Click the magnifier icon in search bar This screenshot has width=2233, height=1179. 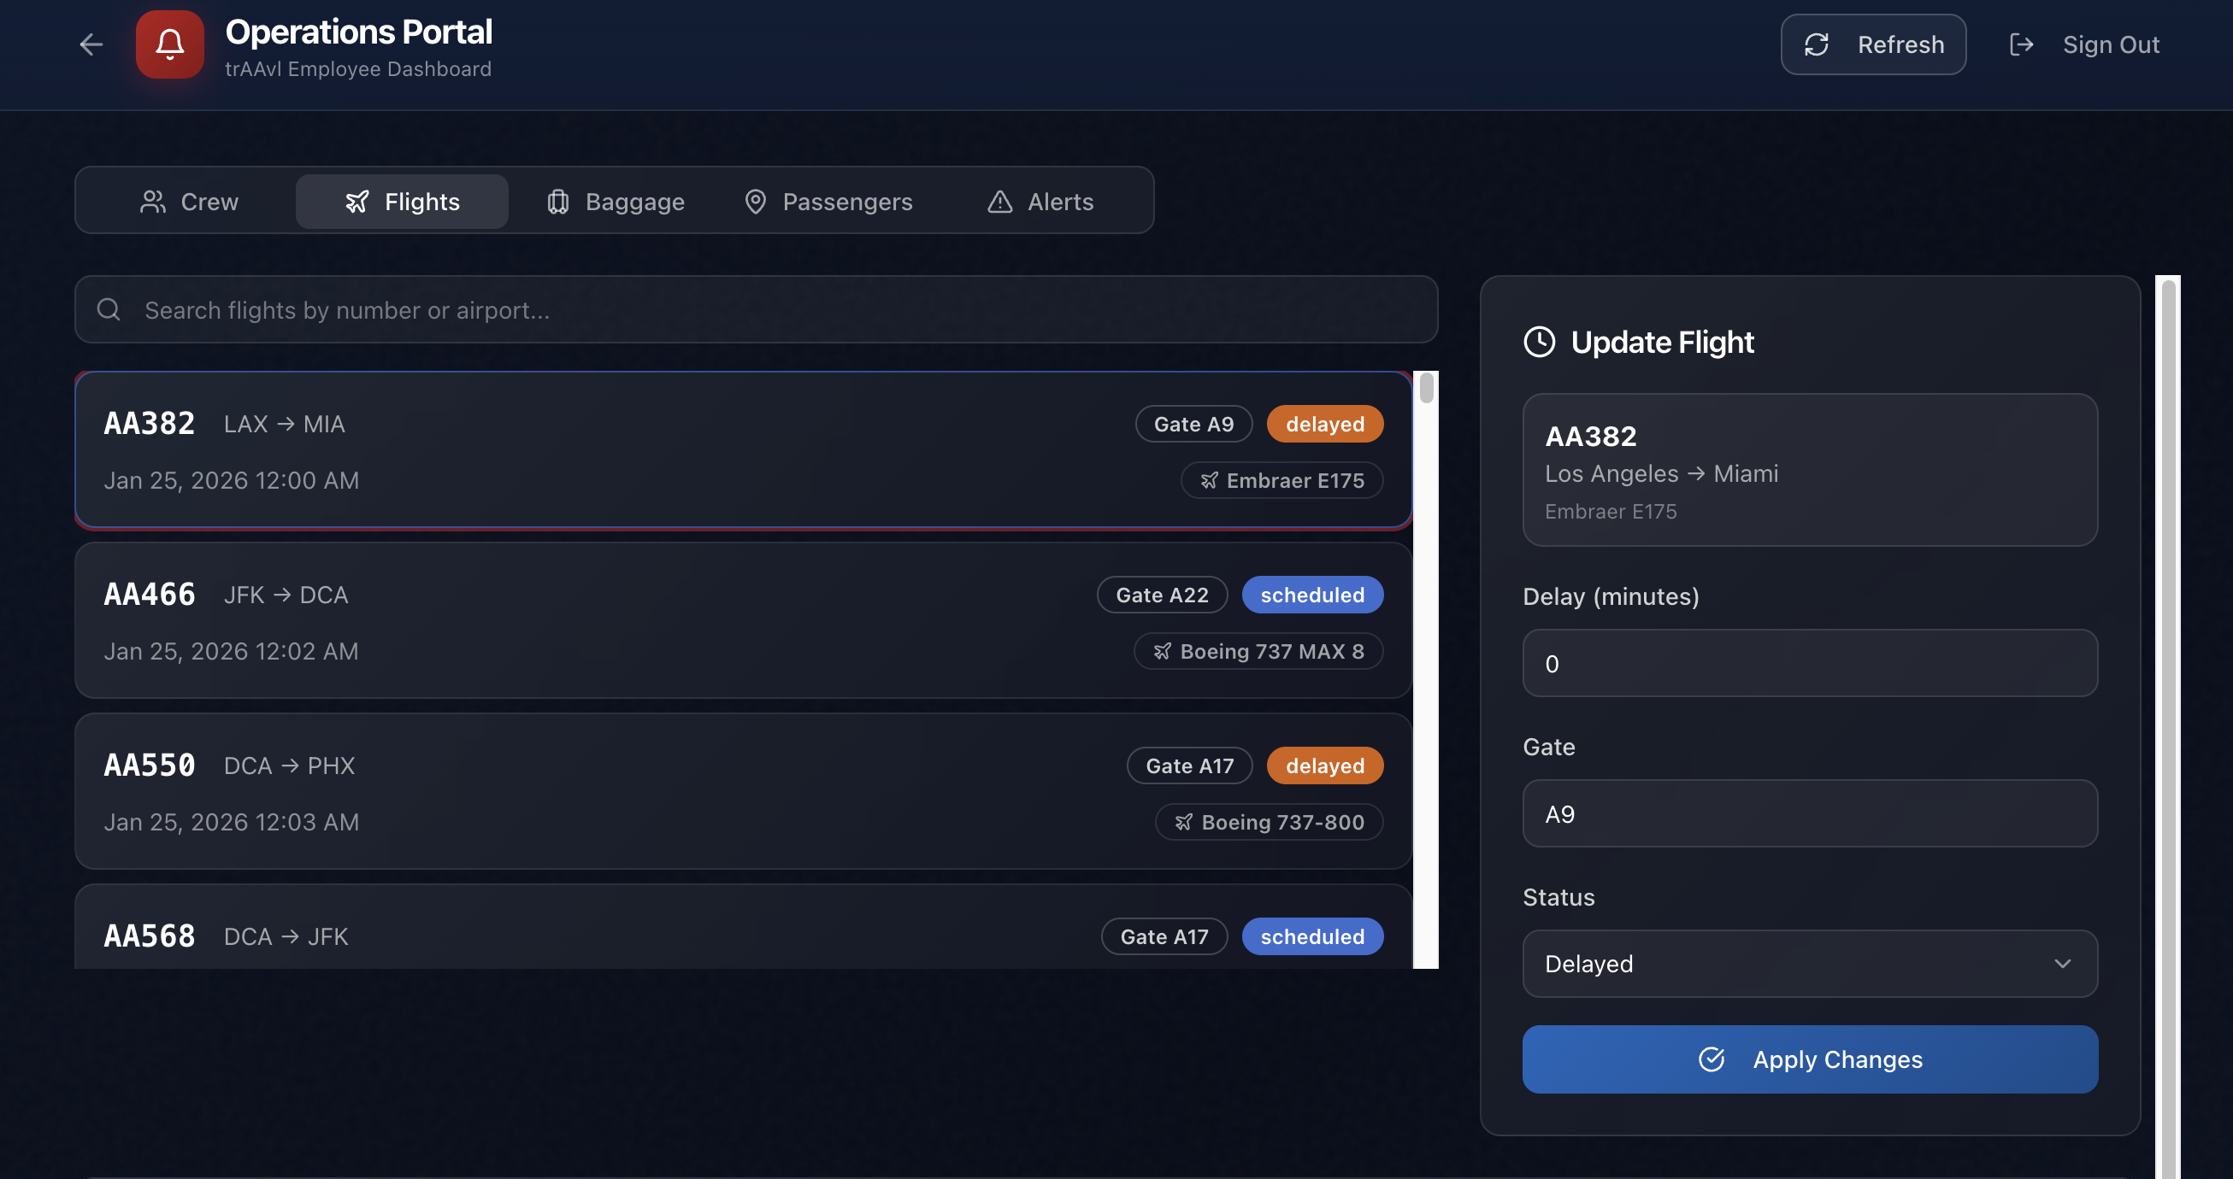(x=109, y=309)
